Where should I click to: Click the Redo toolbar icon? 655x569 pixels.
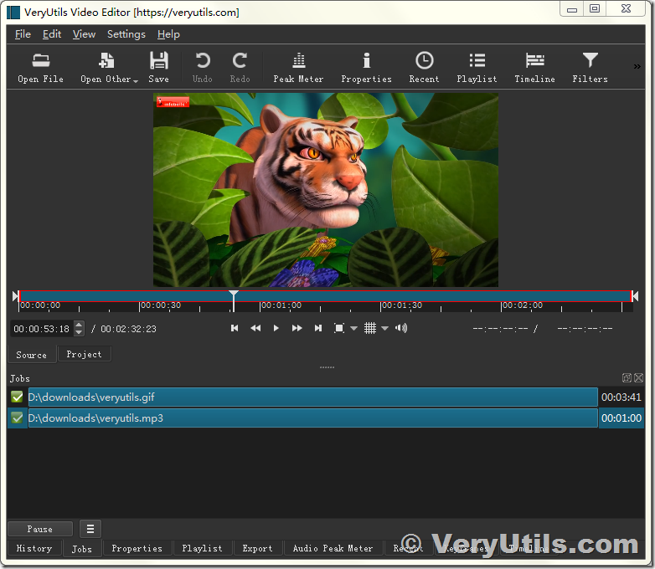pos(240,68)
